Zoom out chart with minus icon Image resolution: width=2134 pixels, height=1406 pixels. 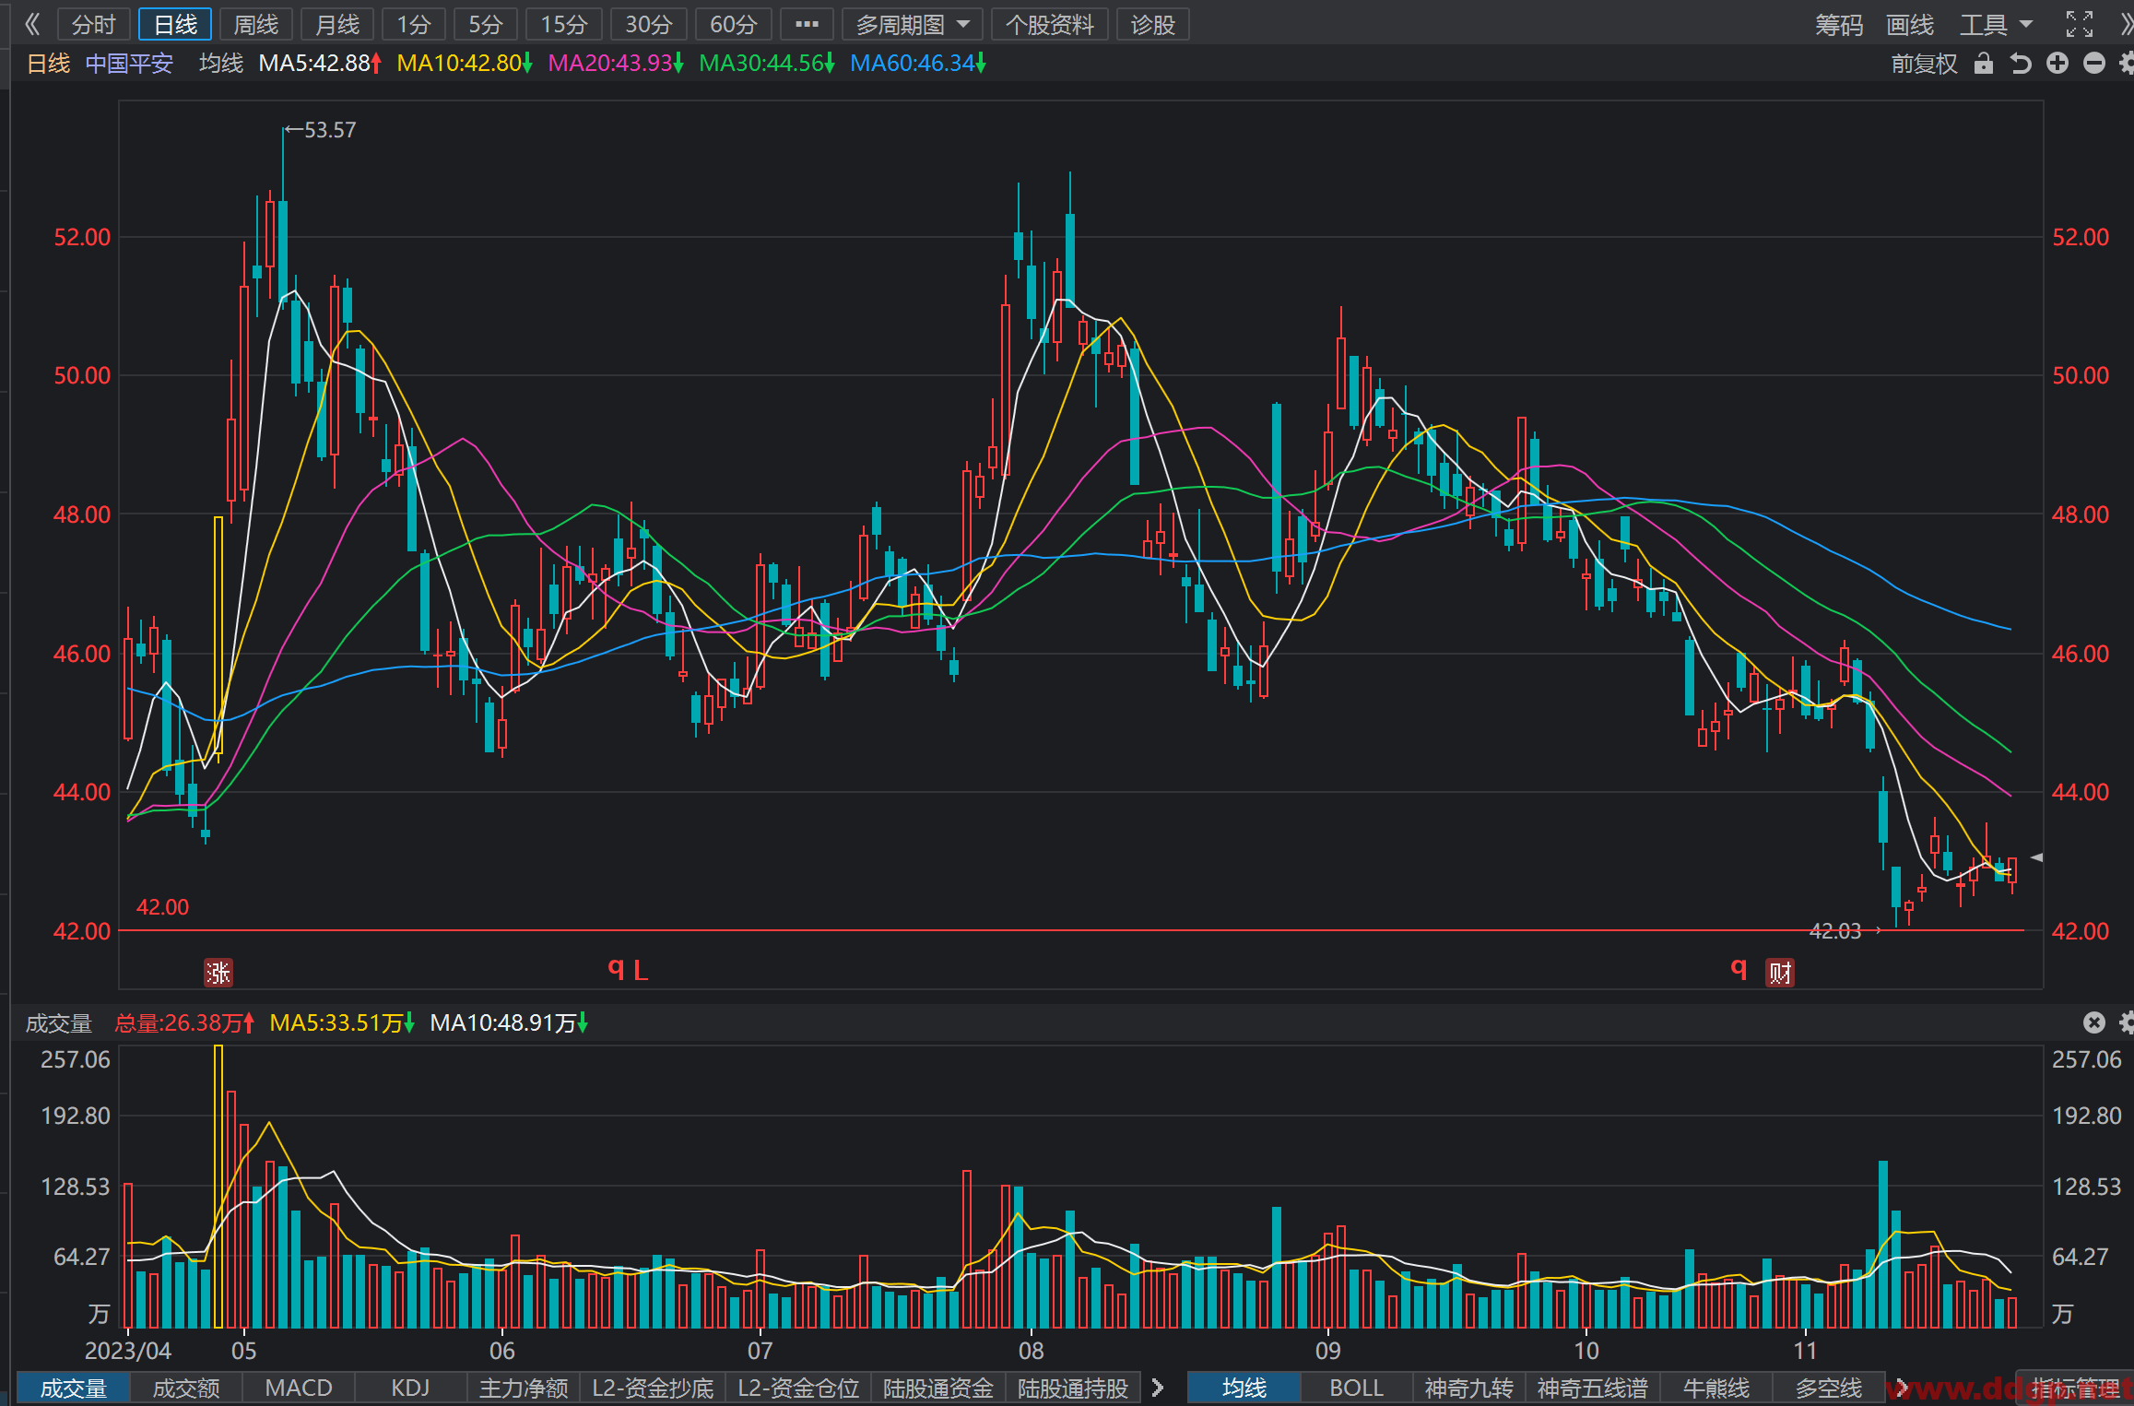coord(2094,63)
